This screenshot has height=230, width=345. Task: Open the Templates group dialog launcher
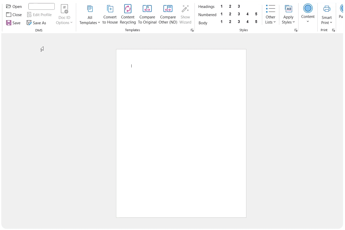pyautogui.click(x=192, y=30)
